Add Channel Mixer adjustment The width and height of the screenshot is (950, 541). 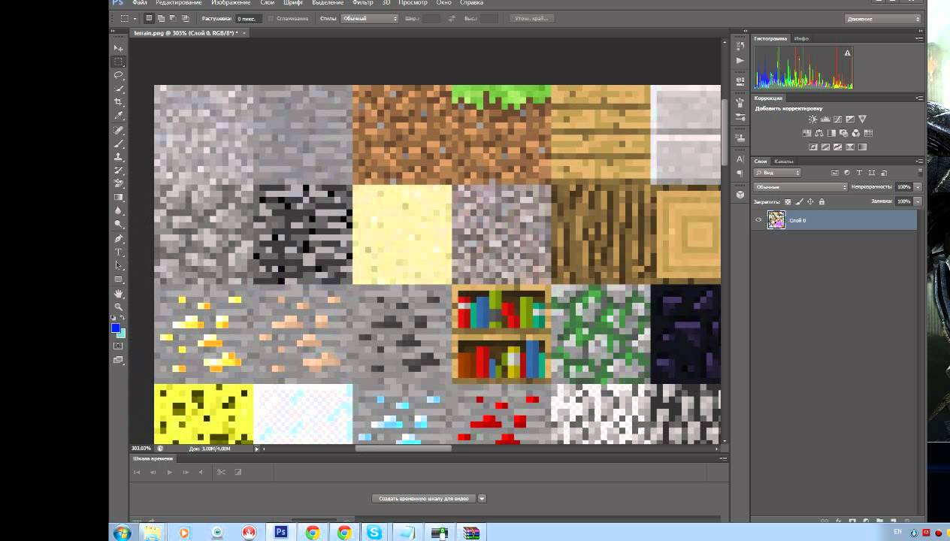click(x=856, y=133)
